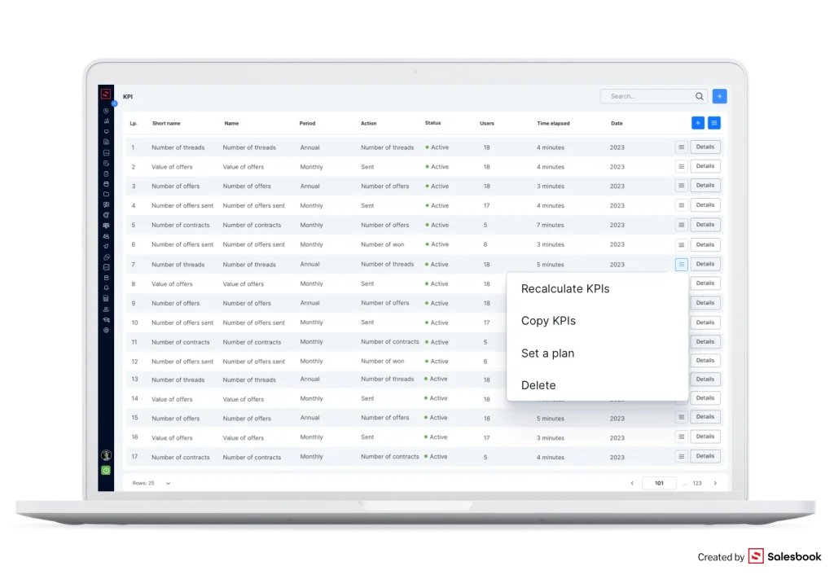Click the Name column header
The width and height of the screenshot is (834, 575).
tap(231, 124)
